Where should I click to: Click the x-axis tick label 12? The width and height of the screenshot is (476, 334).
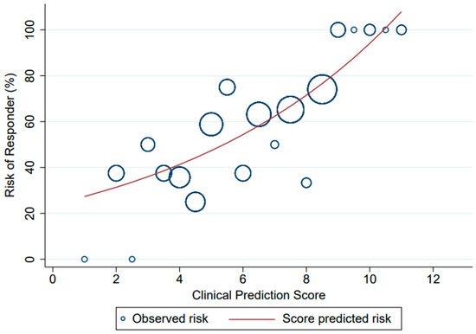pyautogui.click(x=433, y=279)
